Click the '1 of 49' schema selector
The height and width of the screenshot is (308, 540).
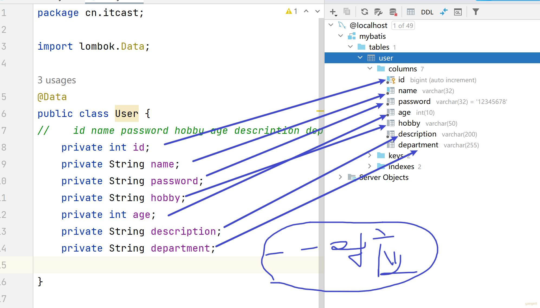(x=403, y=26)
